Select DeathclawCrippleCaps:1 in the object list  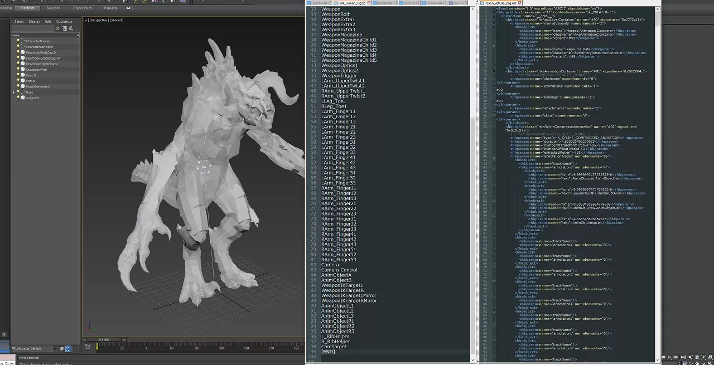[42, 64]
